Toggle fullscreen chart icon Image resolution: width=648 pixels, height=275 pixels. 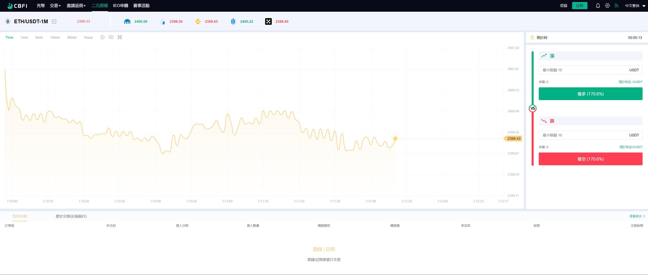pos(120,37)
